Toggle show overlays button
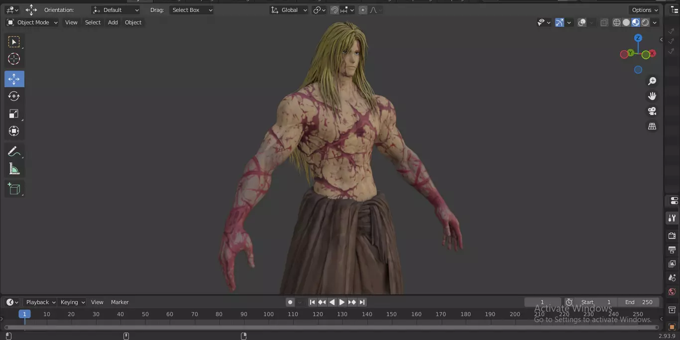 pos(582,22)
